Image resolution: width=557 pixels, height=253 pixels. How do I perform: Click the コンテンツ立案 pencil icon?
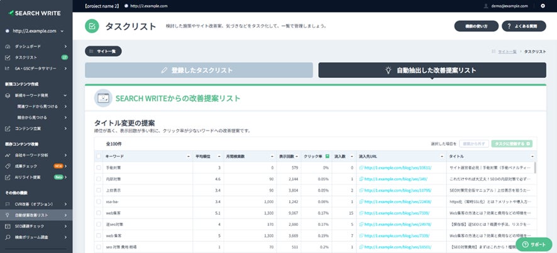coord(8,128)
